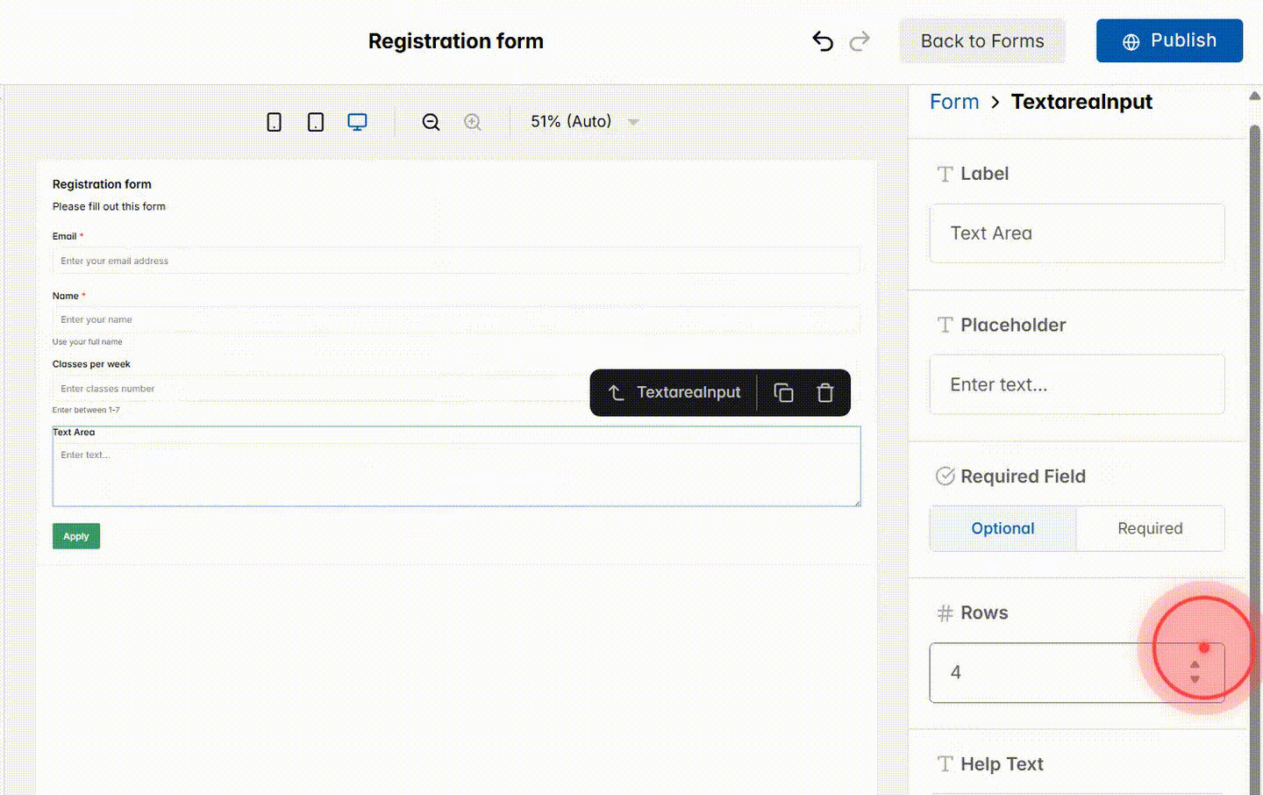The image size is (1263, 795).
Task: Click the Apply button on the form
Action: click(x=75, y=535)
